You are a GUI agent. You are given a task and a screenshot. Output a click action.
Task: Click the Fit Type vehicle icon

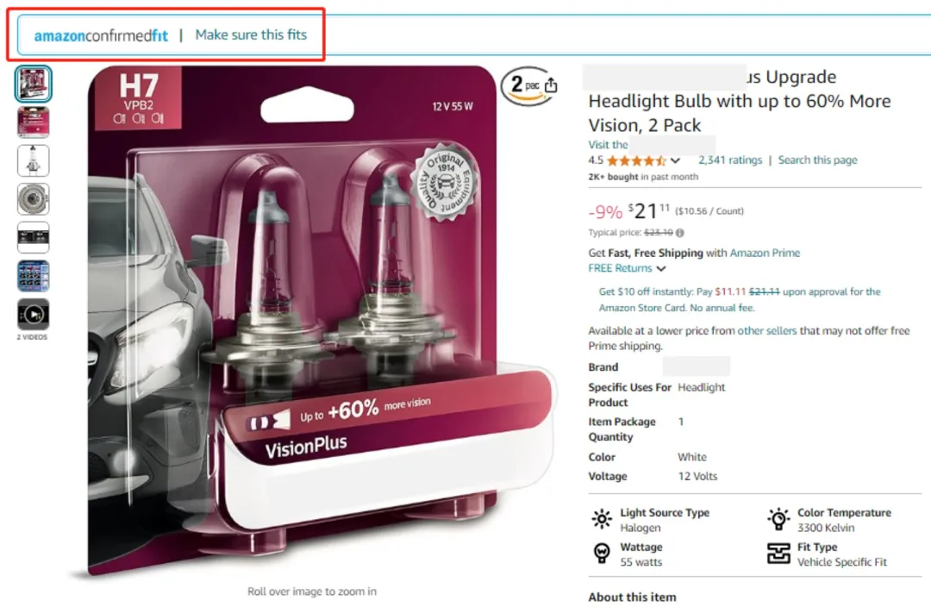pos(778,554)
